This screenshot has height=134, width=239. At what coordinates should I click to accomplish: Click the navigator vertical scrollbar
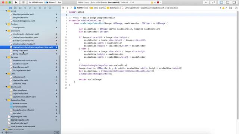[x=59, y=85]
